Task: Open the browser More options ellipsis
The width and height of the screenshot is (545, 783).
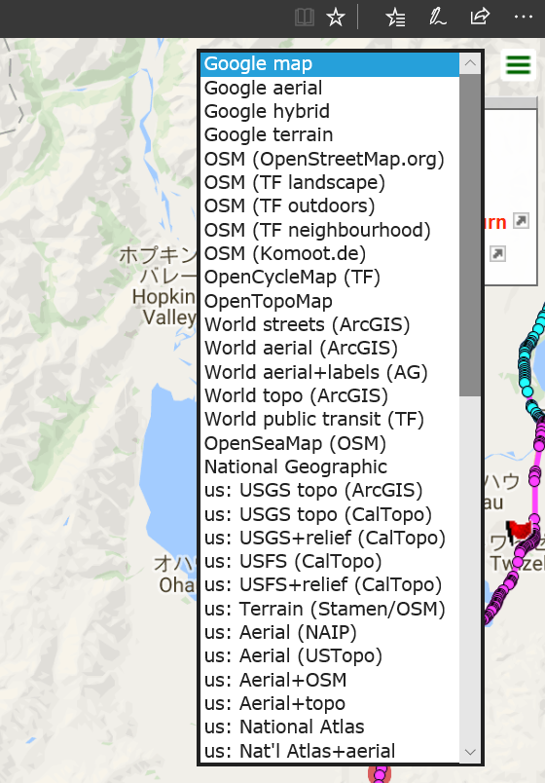Action: pos(523,17)
